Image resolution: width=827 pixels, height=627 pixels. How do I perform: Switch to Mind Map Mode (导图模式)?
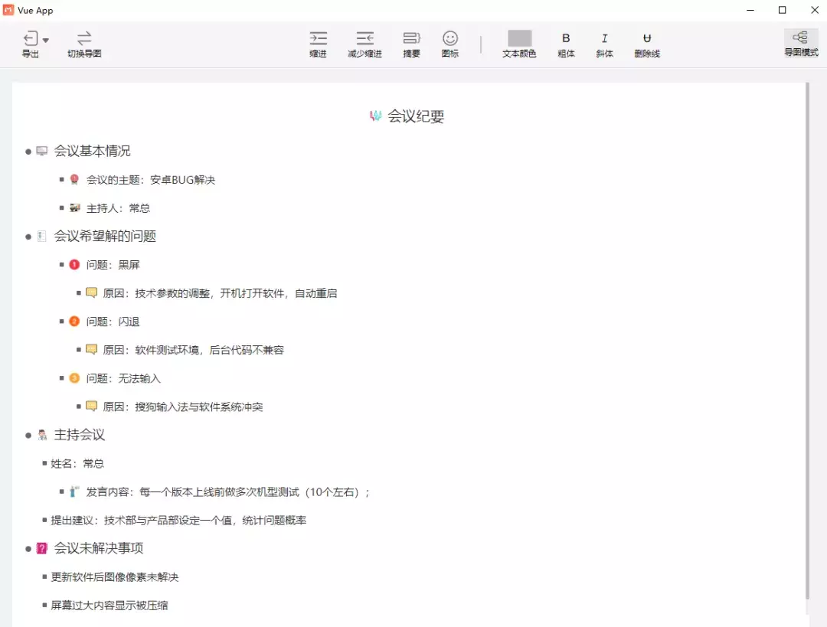(800, 38)
